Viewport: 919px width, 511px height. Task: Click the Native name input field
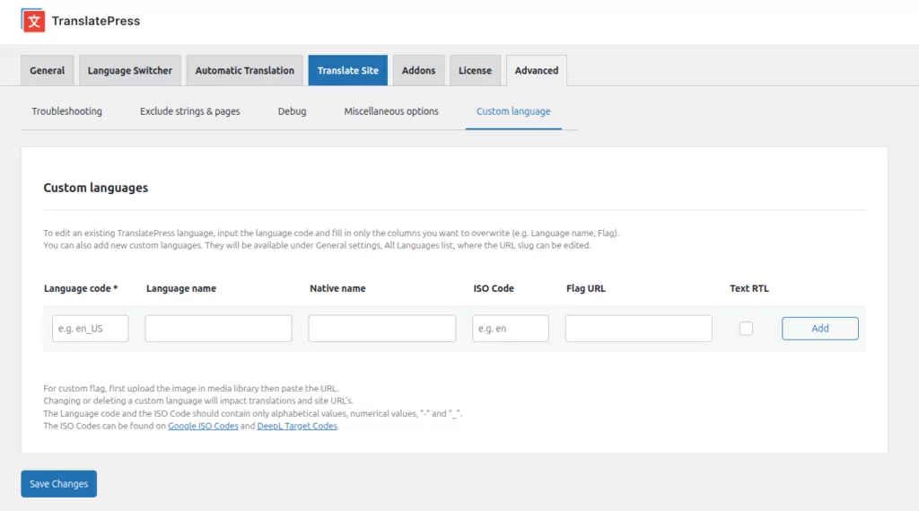coord(382,329)
